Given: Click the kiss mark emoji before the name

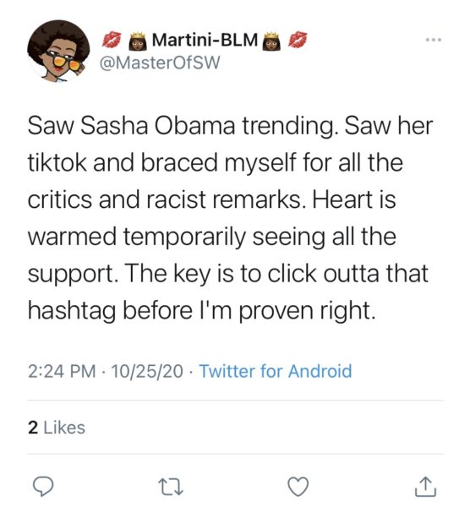Looking at the screenshot, I should tap(112, 40).
